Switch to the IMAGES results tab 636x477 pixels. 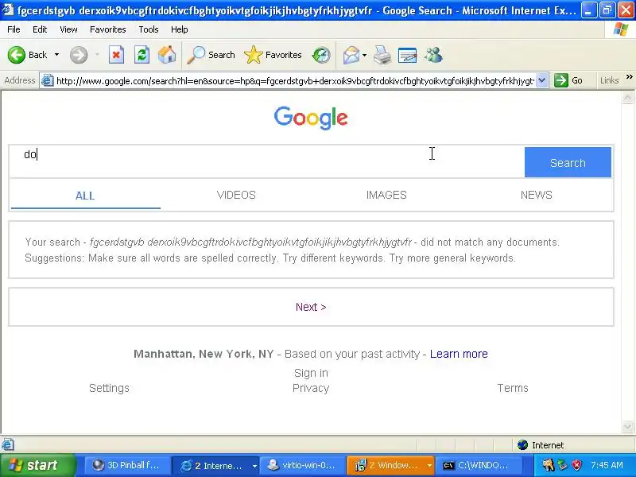[386, 195]
